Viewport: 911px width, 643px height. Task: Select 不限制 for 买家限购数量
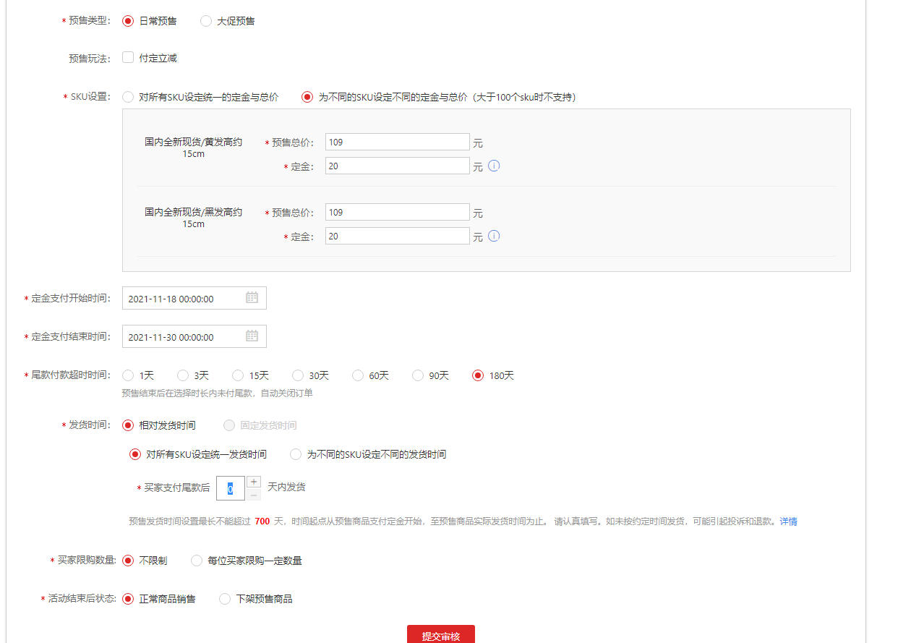(x=128, y=560)
